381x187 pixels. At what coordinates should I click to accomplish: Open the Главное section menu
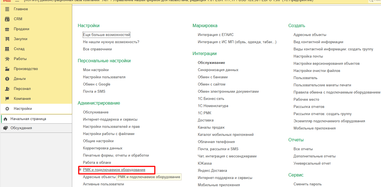click(21, 9)
